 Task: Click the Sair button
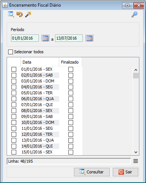125,172
